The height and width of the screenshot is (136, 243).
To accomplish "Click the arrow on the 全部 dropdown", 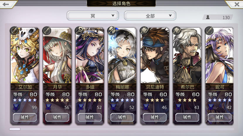I will pos(170,15).
